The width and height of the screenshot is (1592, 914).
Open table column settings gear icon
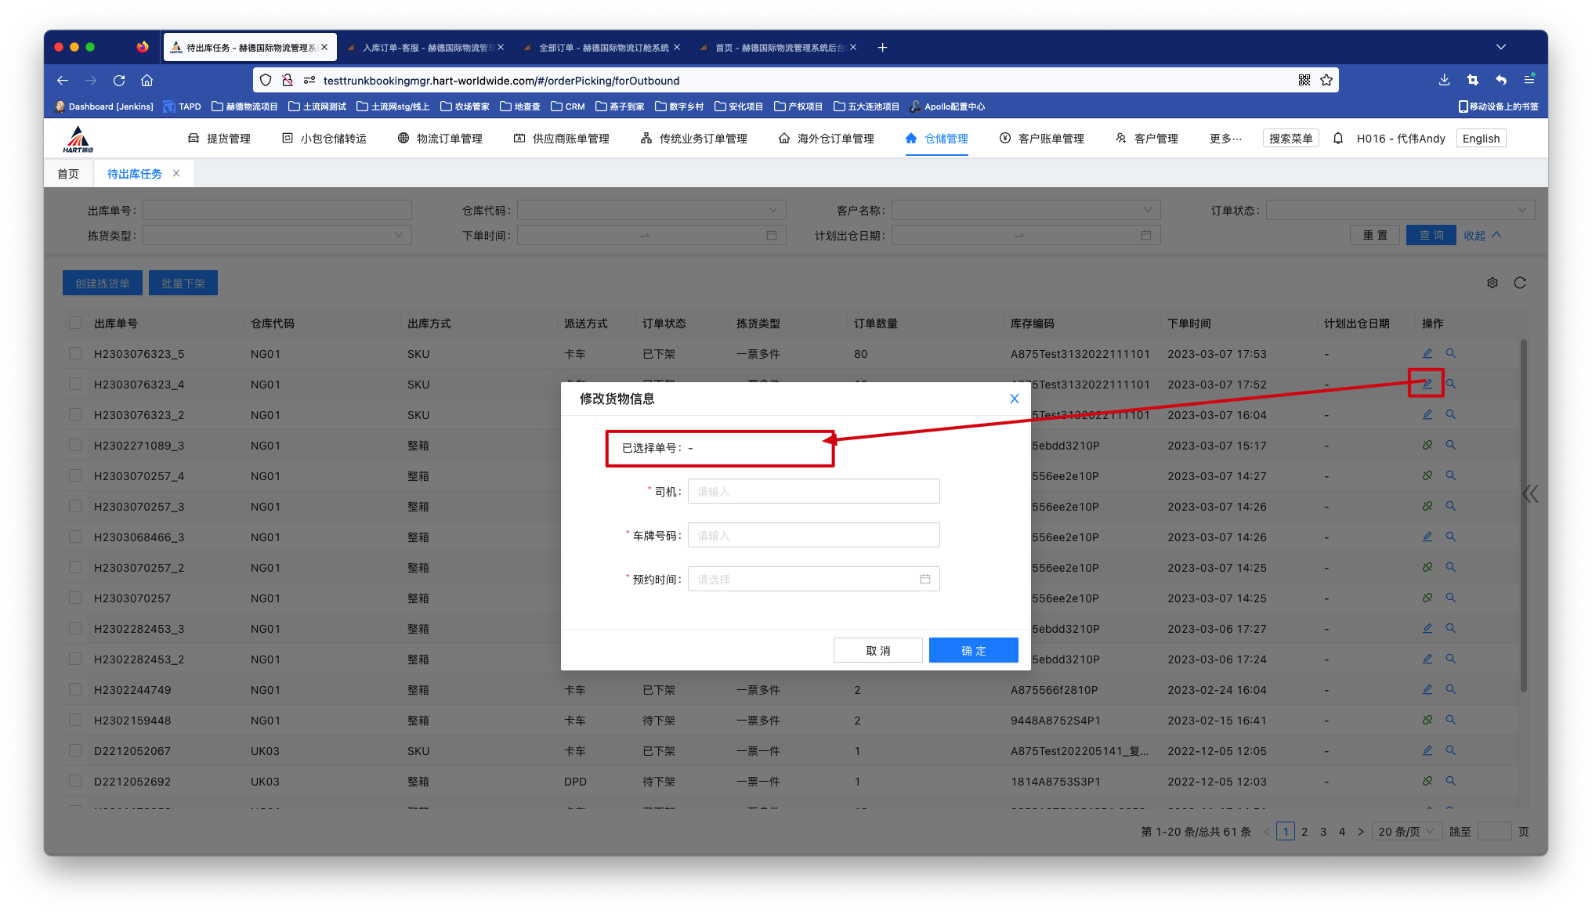[1492, 283]
